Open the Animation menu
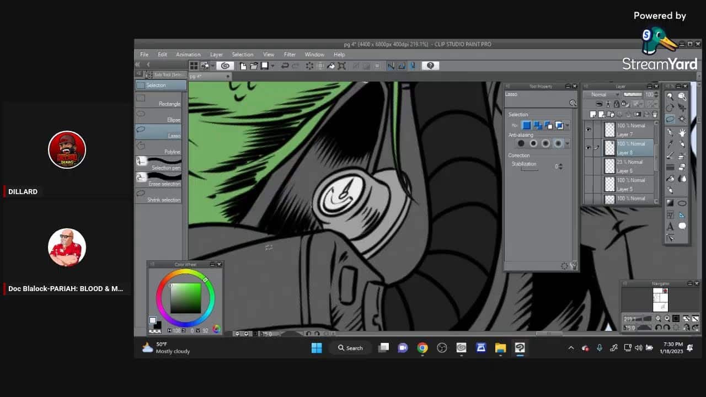The height and width of the screenshot is (397, 706). [188, 55]
